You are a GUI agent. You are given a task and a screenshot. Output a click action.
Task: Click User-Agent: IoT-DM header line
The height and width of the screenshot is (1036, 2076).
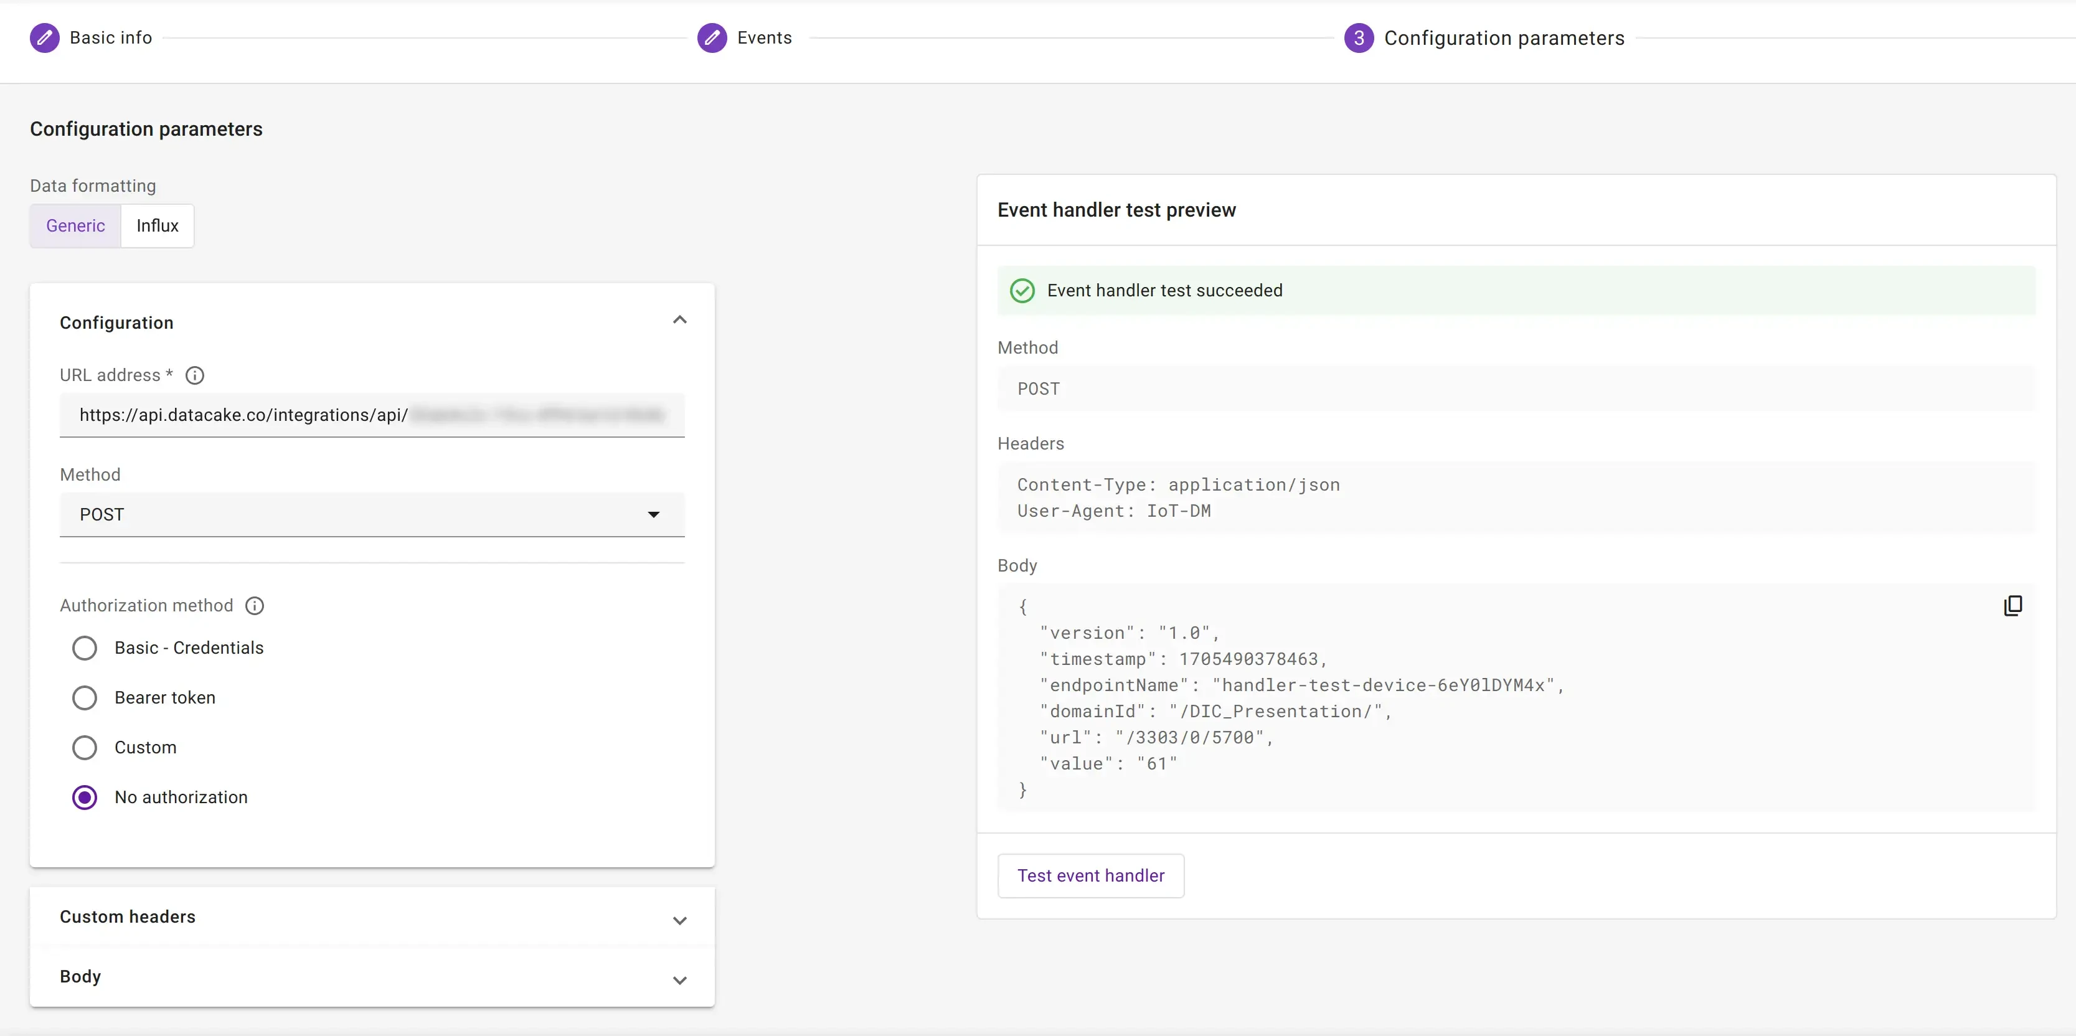pos(1114,511)
